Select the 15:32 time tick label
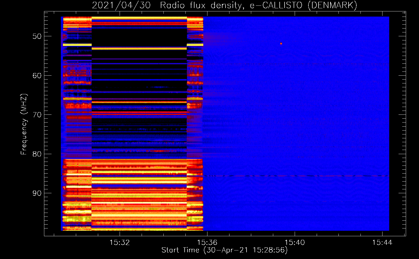This screenshot has width=419, height=259. [119, 243]
